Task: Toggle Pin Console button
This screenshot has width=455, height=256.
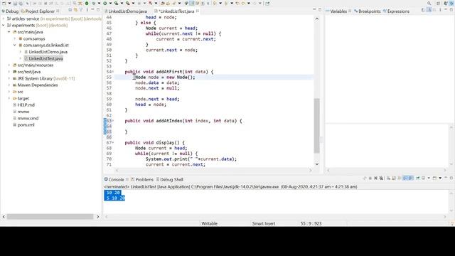Action: click(417, 178)
